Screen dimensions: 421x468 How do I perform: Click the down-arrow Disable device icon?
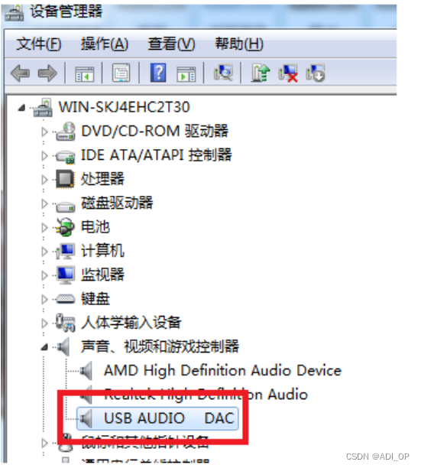[316, 73]
